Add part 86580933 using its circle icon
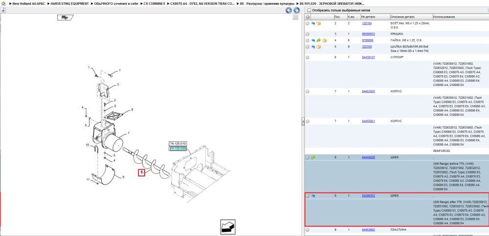Image resolution: width=489 pixels, height=236 pixels. [x=308, y=34]
